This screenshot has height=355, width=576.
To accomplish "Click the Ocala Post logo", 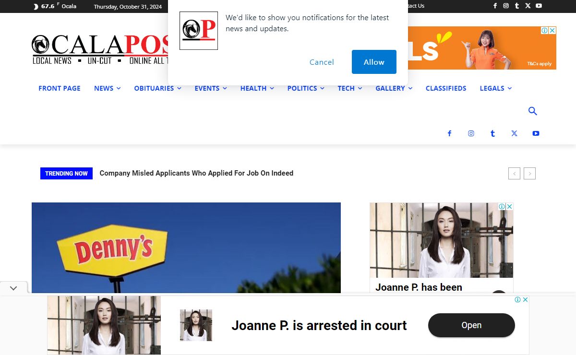I will [x=100, y=49].
